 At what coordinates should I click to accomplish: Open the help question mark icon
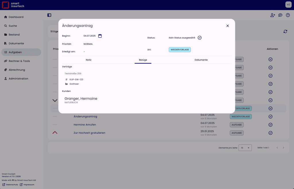[288, 15]
